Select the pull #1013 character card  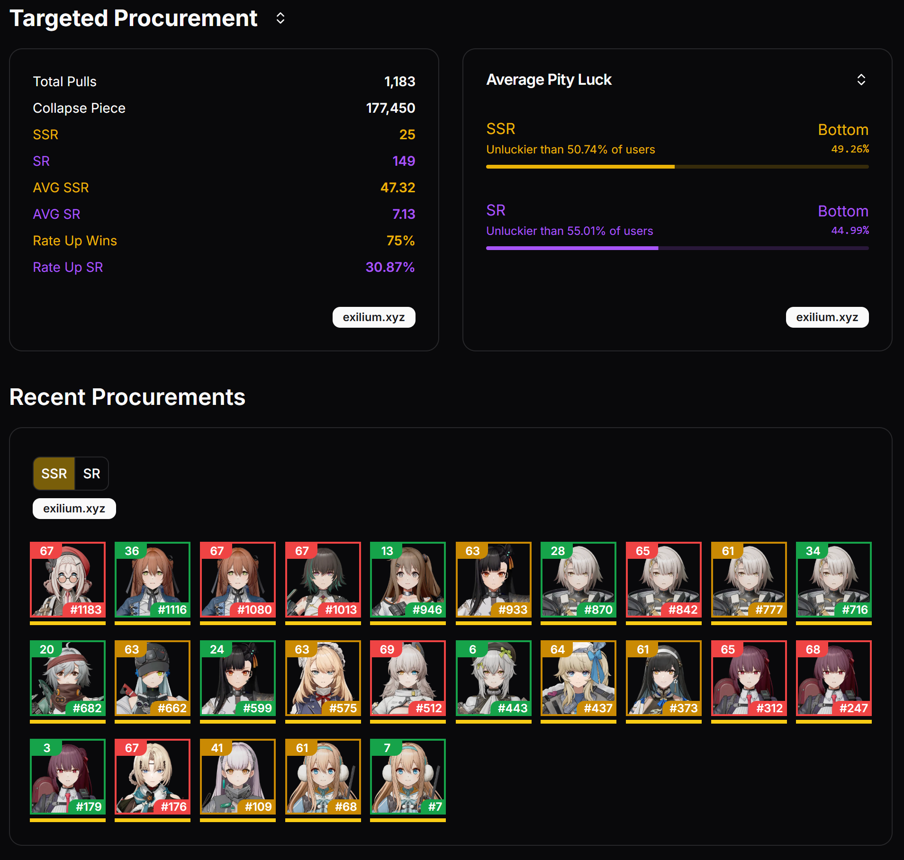pyautogui.click(x=323, y=580)
